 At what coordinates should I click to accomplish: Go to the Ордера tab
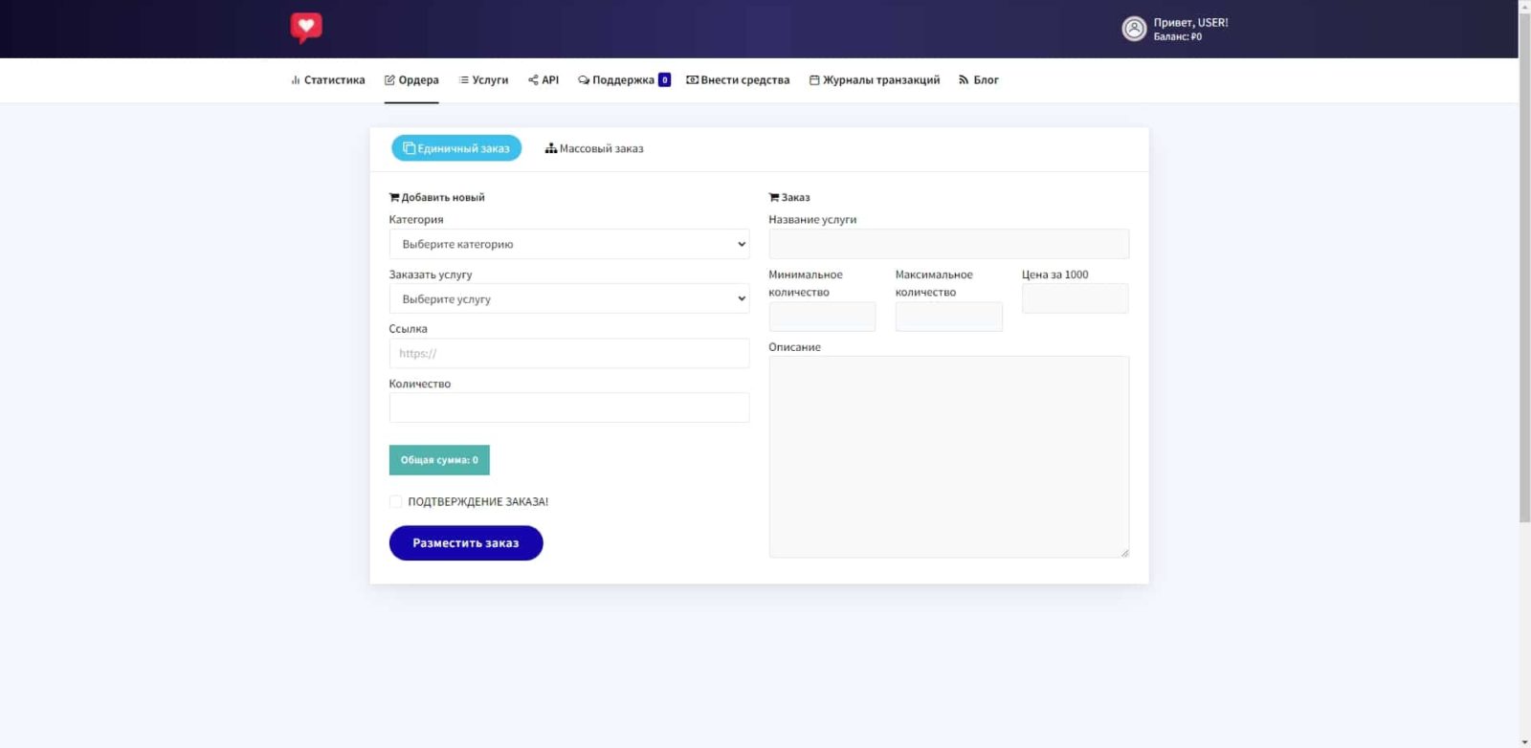click(x=411, y=80)
